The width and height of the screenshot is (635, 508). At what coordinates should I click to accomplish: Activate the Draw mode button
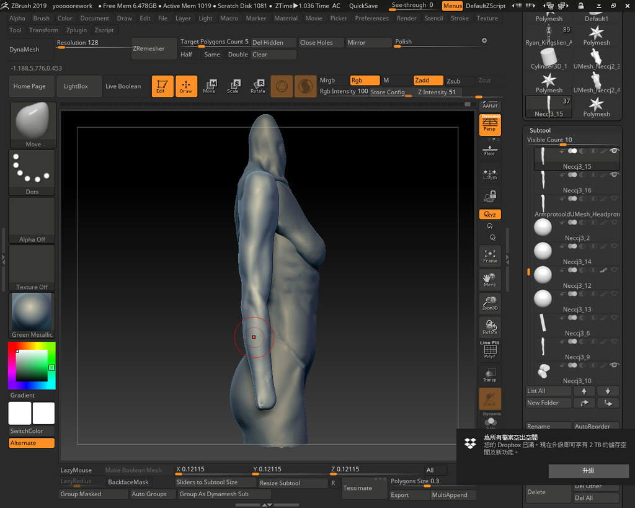tap(186, 86)
